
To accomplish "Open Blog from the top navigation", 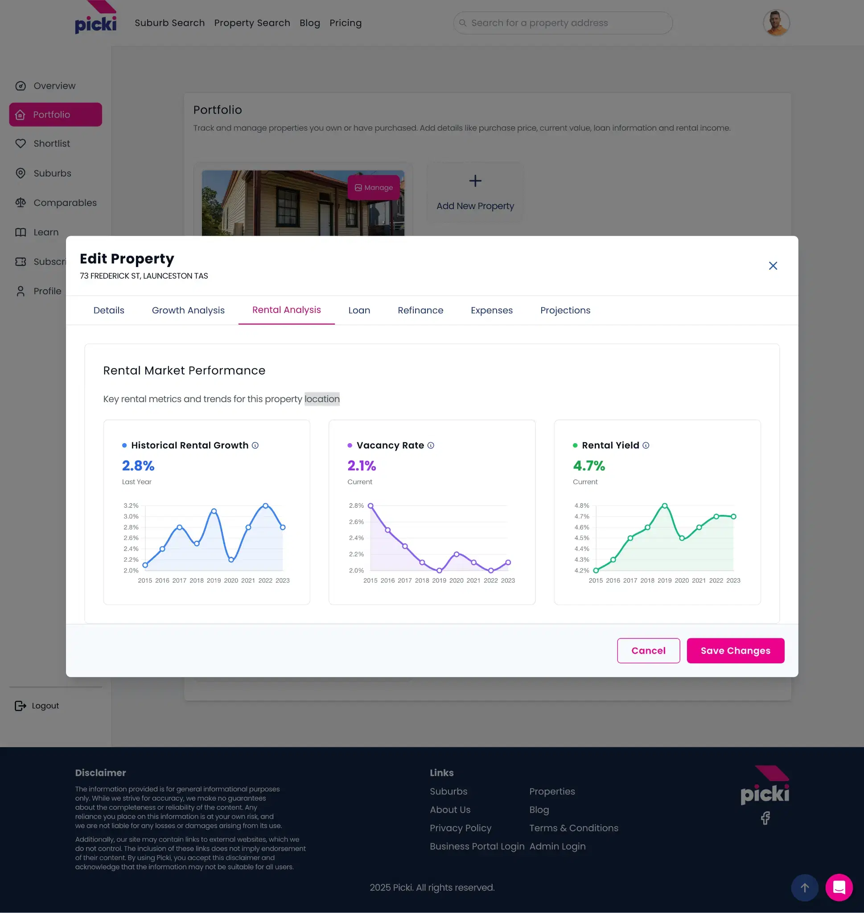I will pyautogui.click(x=309, y=23).
